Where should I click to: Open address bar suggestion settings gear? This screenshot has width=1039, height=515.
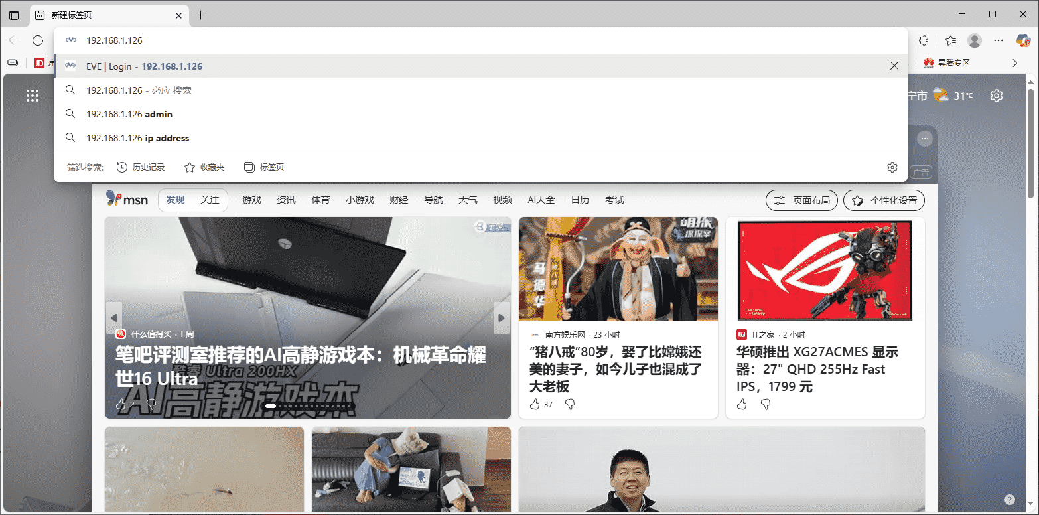click(x=892, y=167)
